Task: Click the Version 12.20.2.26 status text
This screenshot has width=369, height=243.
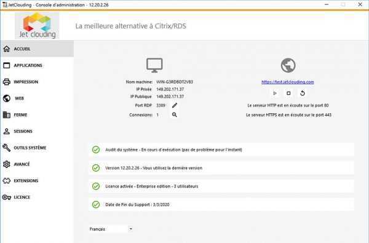Action: [x=154, y=168]
